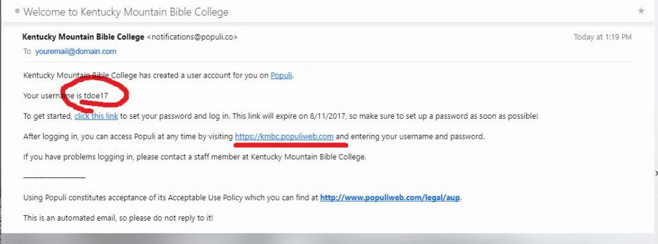Click the 'To' label before recipient
The height and width of the screenshot is (244, 658).
pyautogui.click(x=27, y=51)
